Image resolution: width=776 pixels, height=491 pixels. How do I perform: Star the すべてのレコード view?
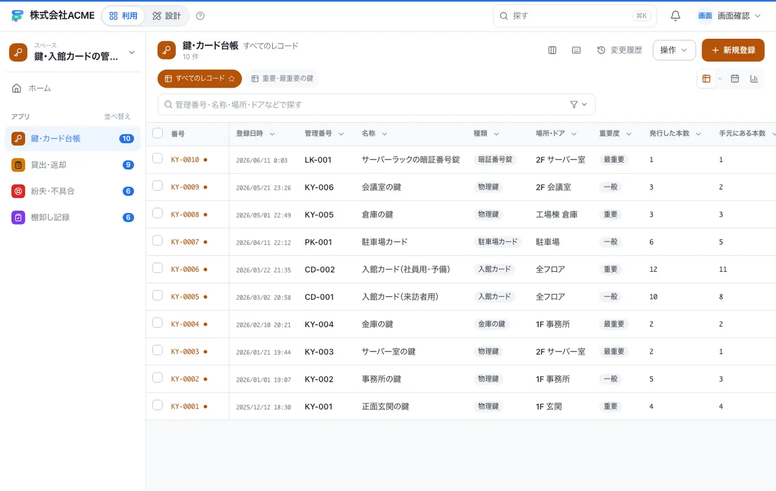click(x=232, y=78)
